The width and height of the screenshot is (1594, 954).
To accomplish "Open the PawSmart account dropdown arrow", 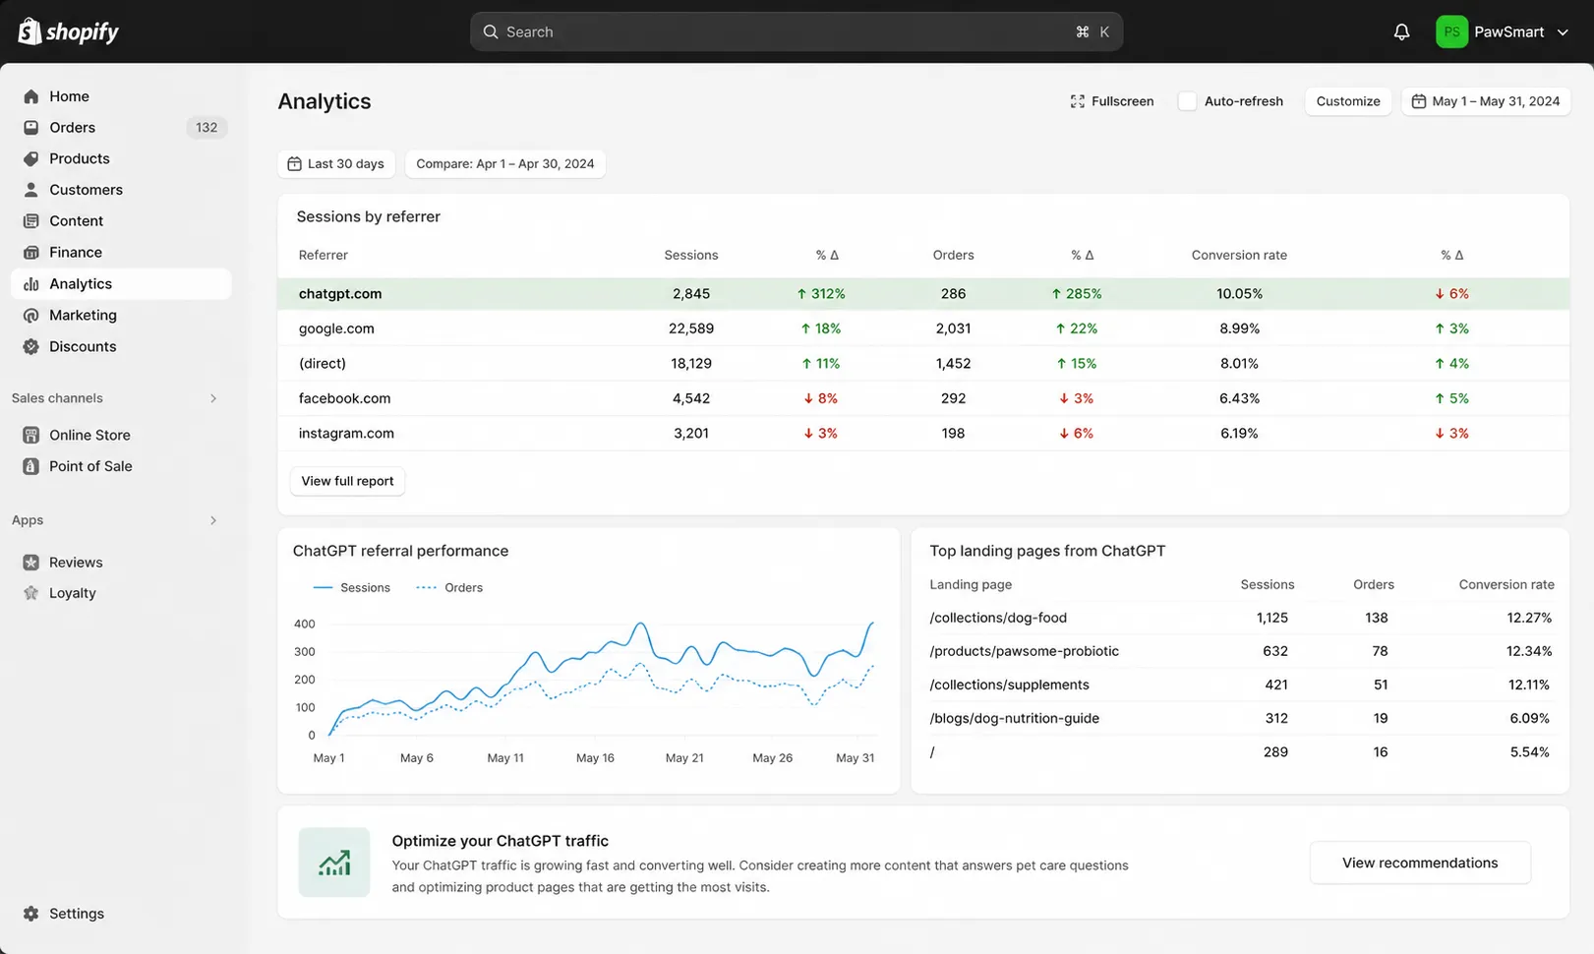I will pyautogui.click(x=1563, y=32).
